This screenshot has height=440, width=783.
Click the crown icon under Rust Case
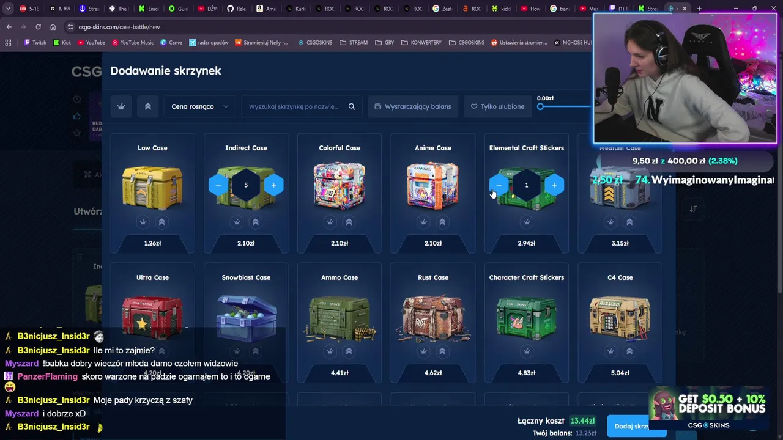coord(424,351)
